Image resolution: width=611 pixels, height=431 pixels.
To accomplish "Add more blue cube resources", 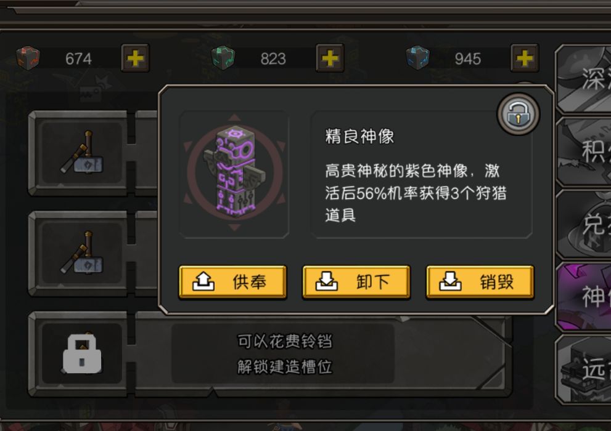I will [x=525, y=58].
